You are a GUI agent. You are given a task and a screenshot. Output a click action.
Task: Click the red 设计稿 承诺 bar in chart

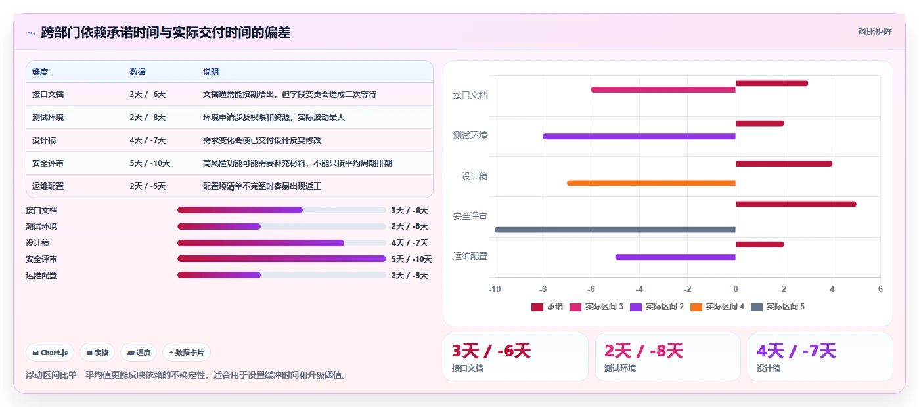[784, 163]
